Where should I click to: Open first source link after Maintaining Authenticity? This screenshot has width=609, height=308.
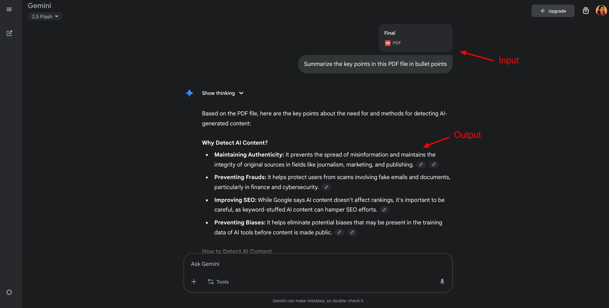[421, 165]
